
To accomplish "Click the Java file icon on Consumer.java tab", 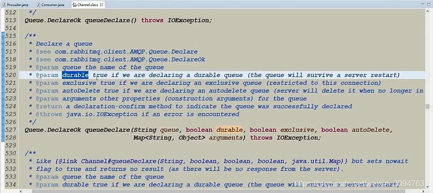I will tap(38, 4).
